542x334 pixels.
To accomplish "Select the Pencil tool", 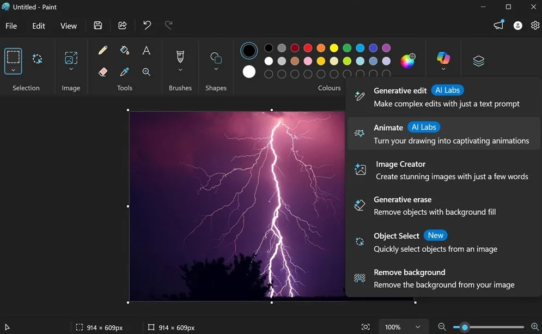I will 102,50.
